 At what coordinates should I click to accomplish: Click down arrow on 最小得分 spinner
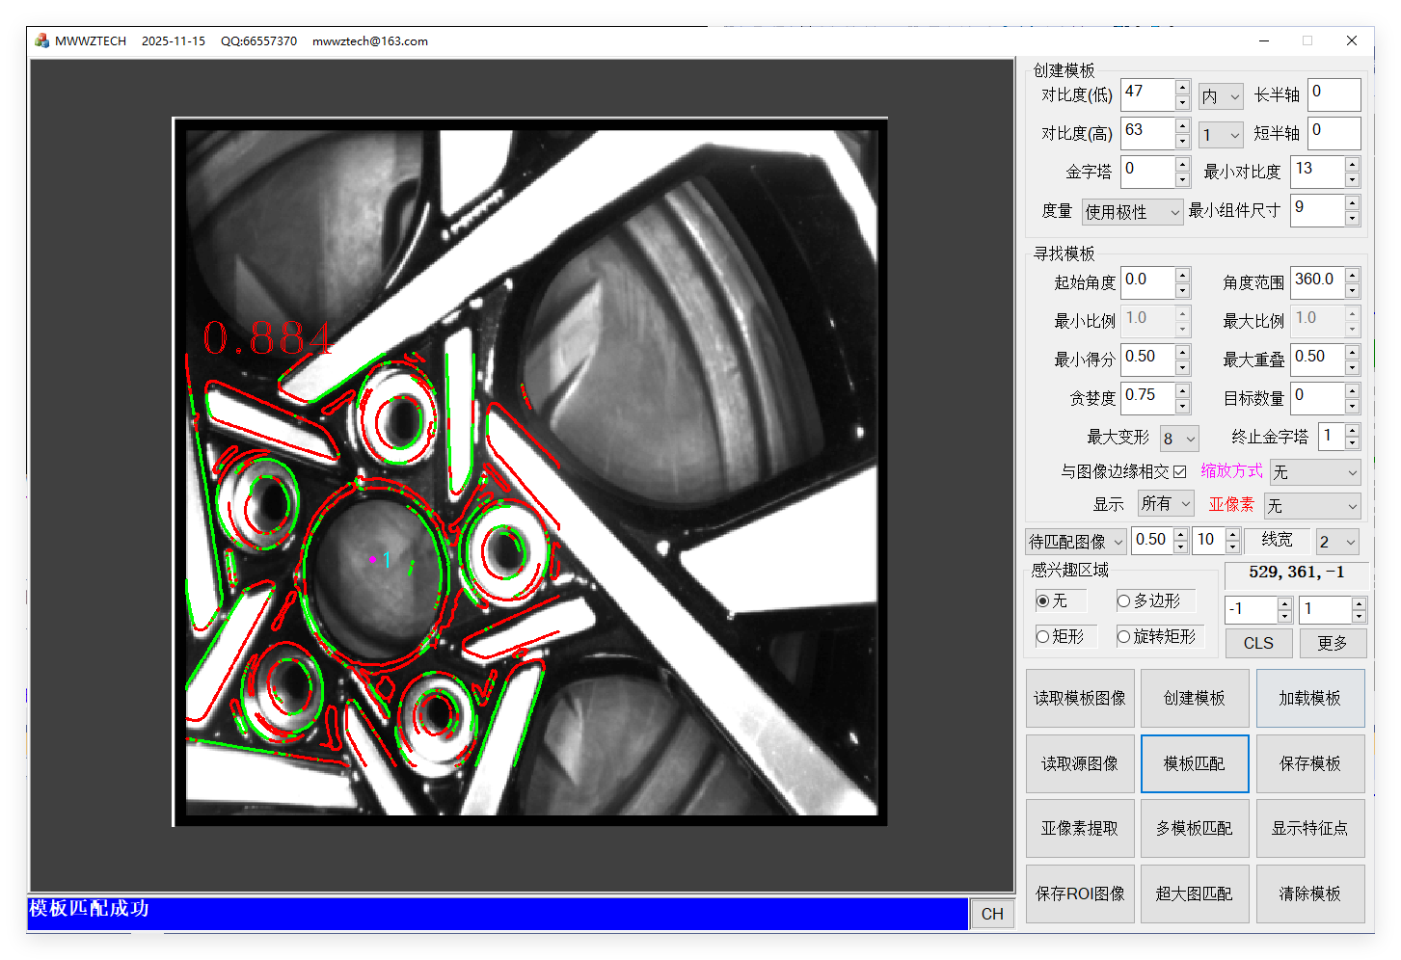click(1182, 367)
